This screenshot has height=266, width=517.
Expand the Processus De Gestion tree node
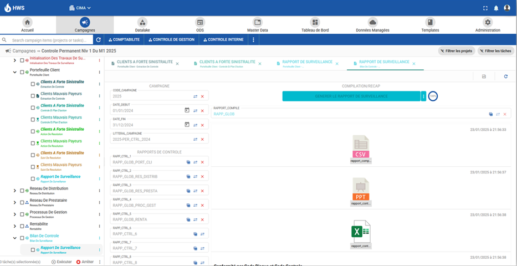point(15,214)
